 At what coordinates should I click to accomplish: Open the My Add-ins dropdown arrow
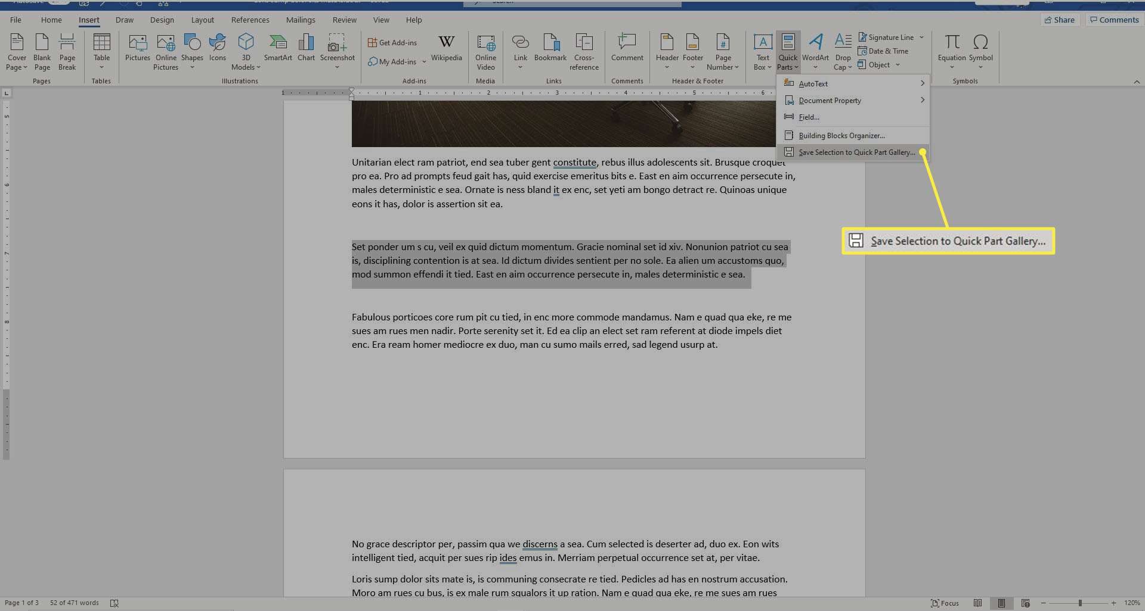[x=424, y=61]
